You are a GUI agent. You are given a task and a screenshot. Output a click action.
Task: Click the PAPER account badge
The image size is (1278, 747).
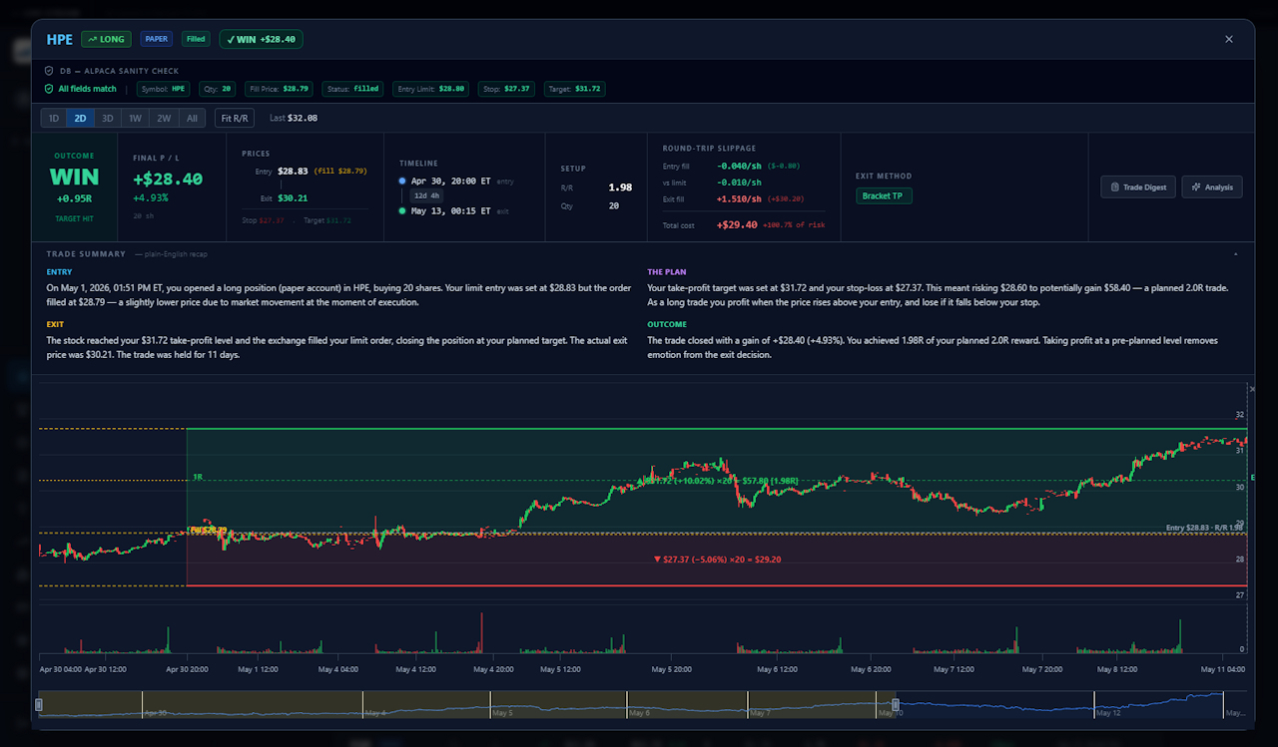click(157, 39)
